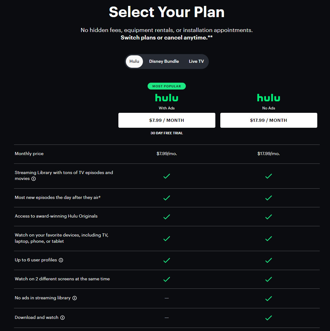Viewport: 330px width, 331px height.
Task: Click the Select Your Plan heading
Action: [167, 12]
